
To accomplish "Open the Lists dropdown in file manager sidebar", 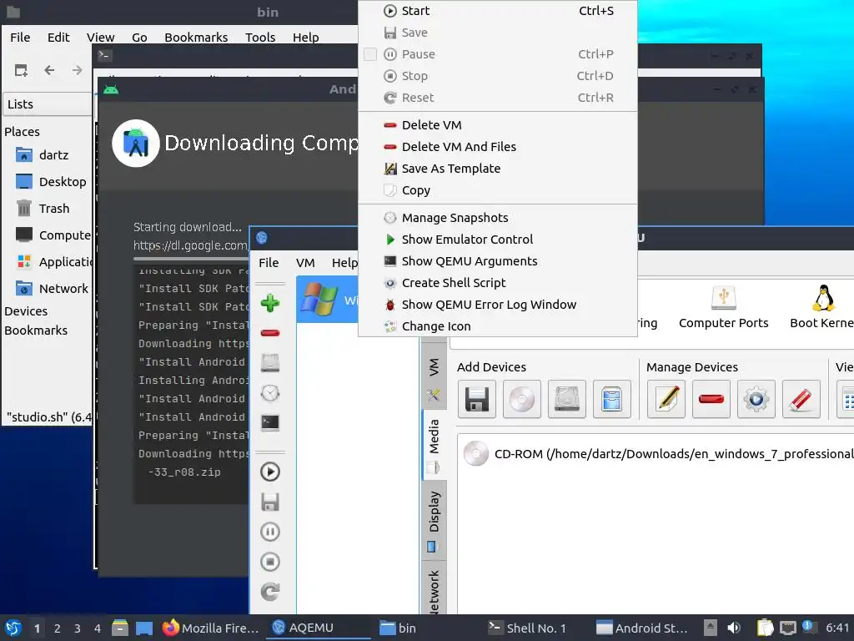I will coord(48,104).
